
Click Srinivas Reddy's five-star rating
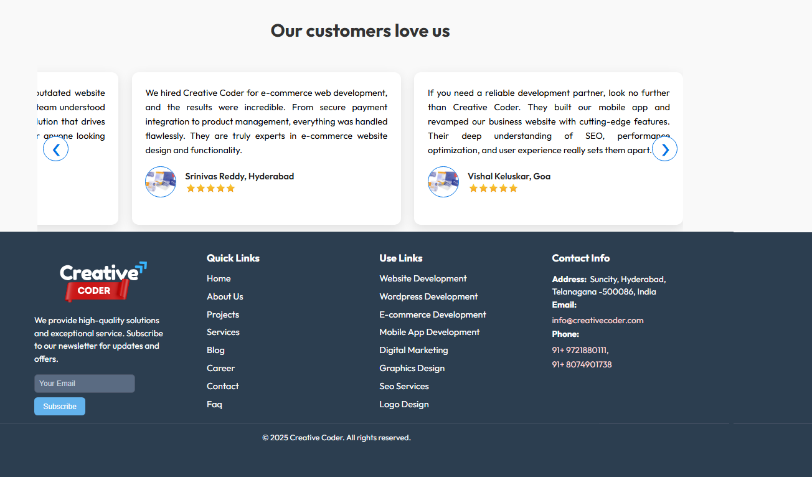pyautogui.click(x=210, y=189)
